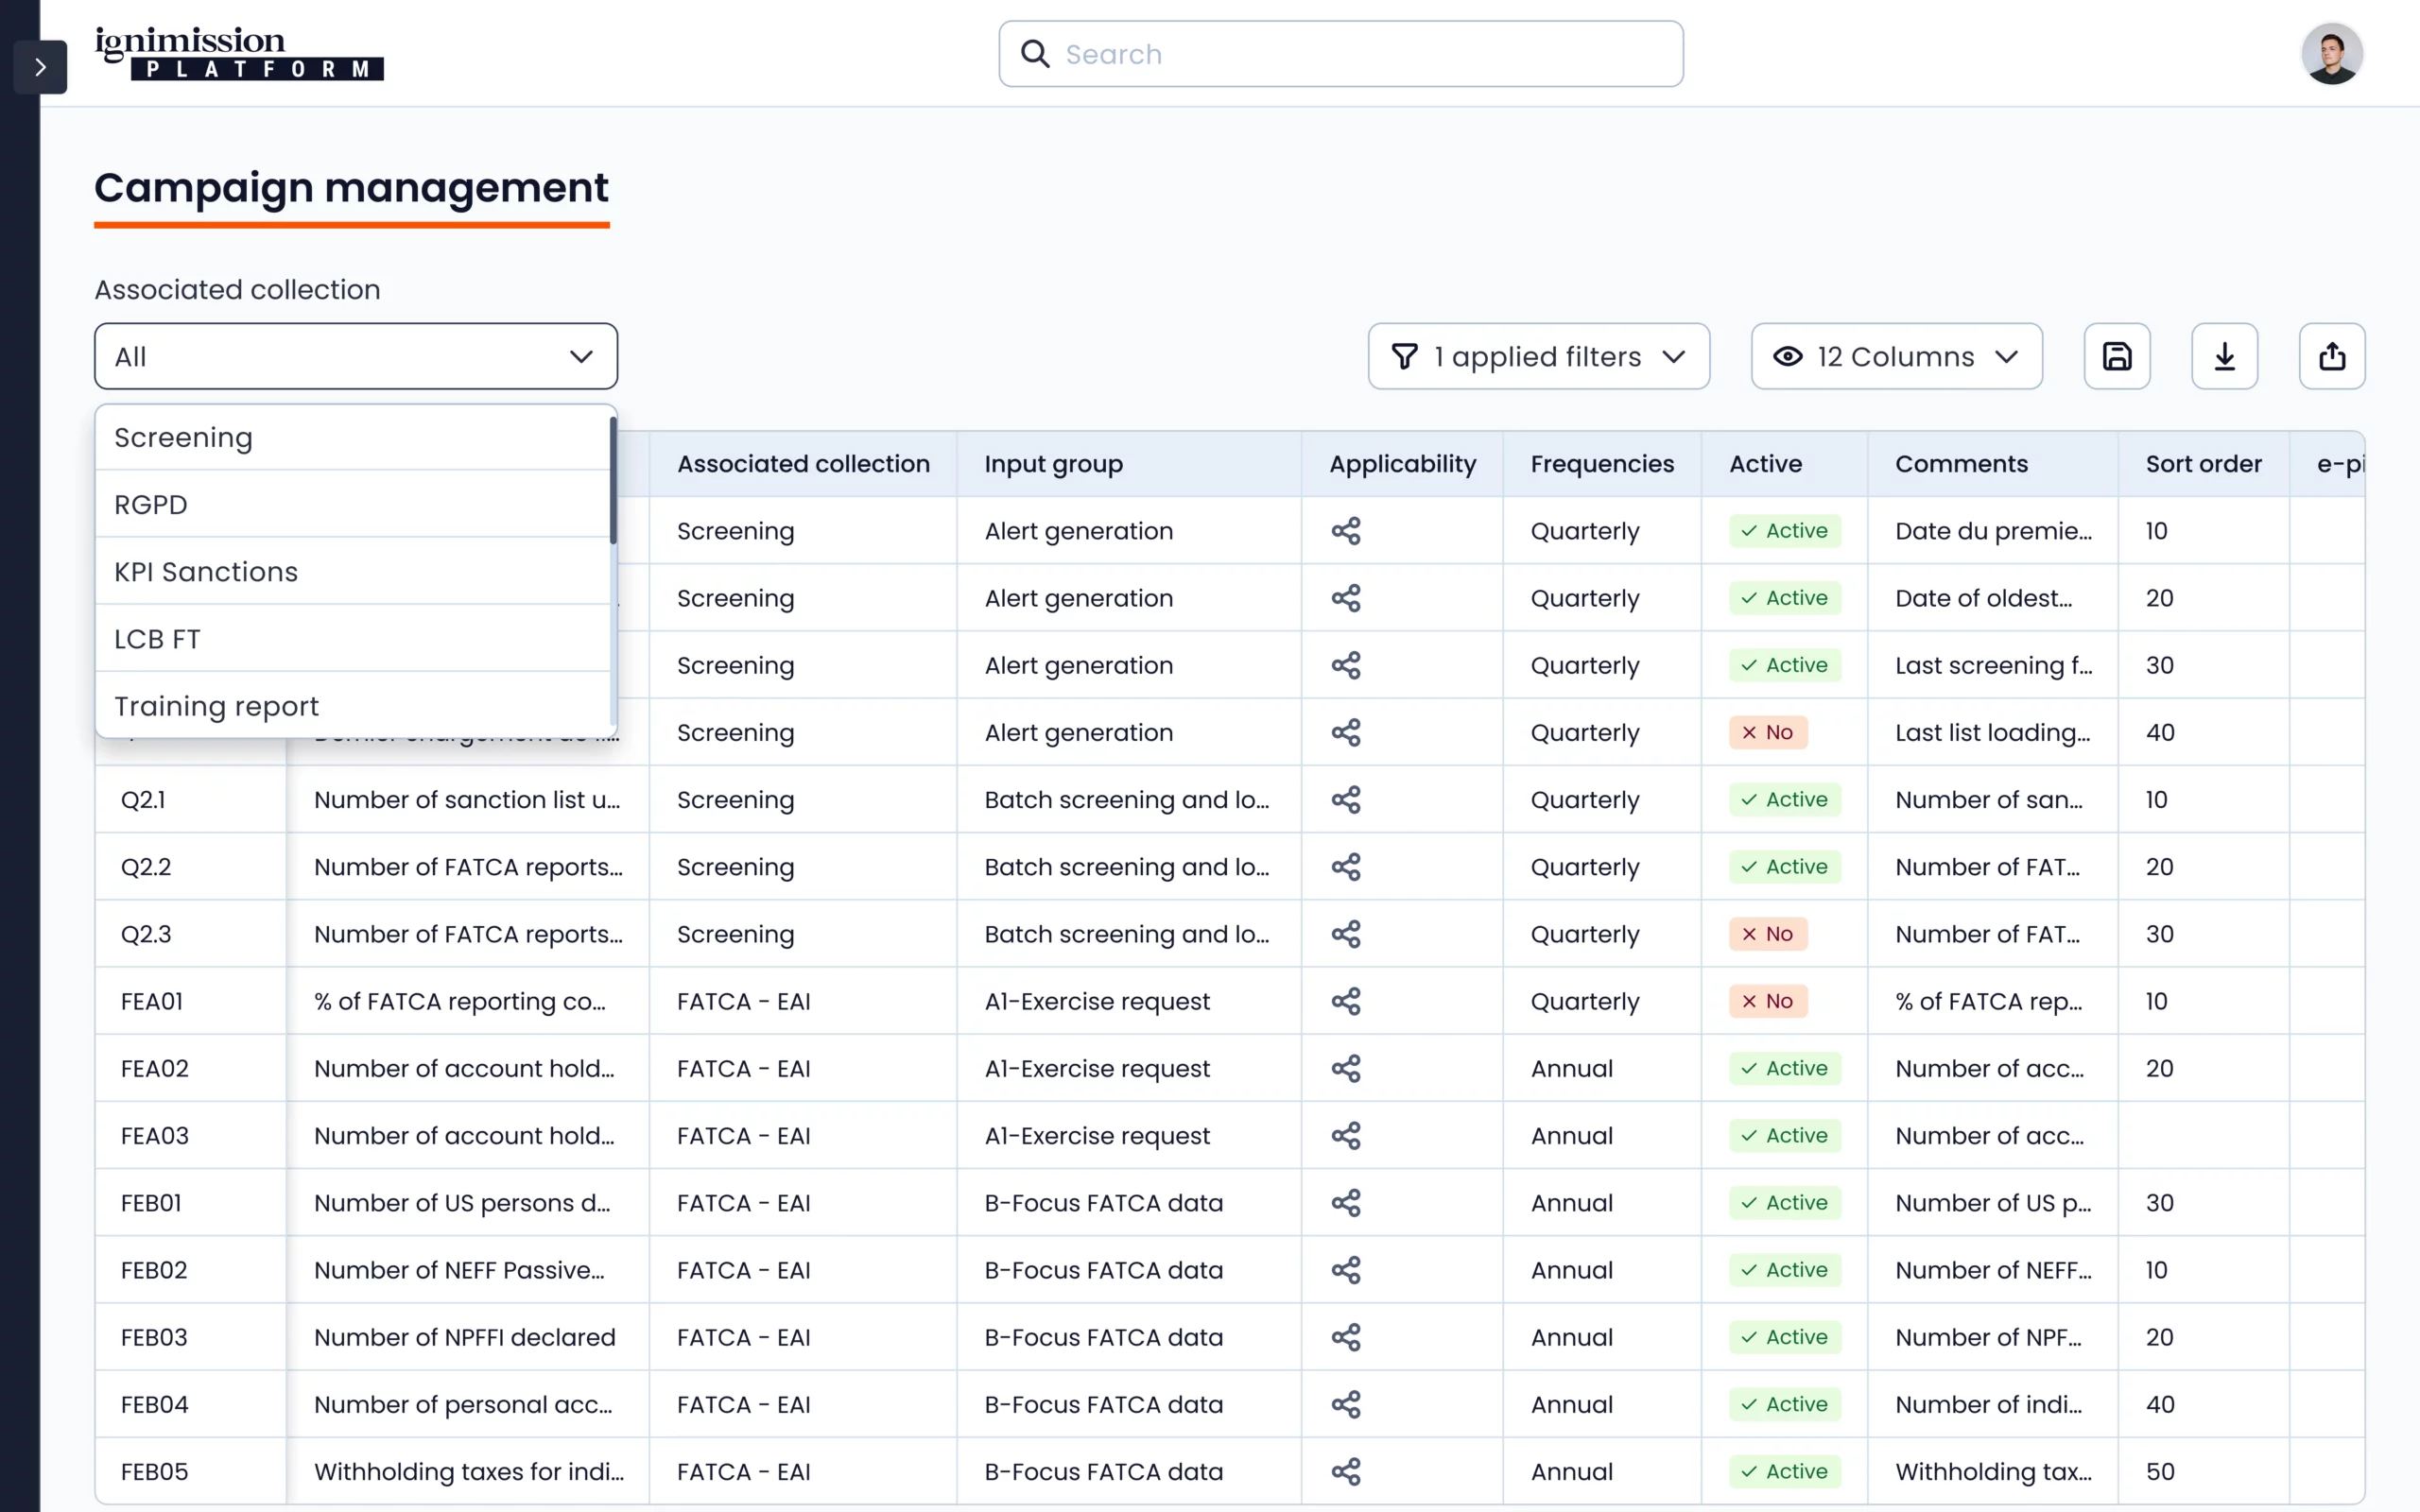Screen dimensions: 2420x1512
Task: Select KPI Sanctions from the dropdown list
Action: click(206, 572)
